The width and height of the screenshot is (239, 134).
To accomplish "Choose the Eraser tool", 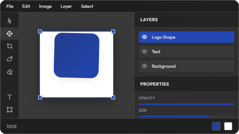I will pos(9,72).
